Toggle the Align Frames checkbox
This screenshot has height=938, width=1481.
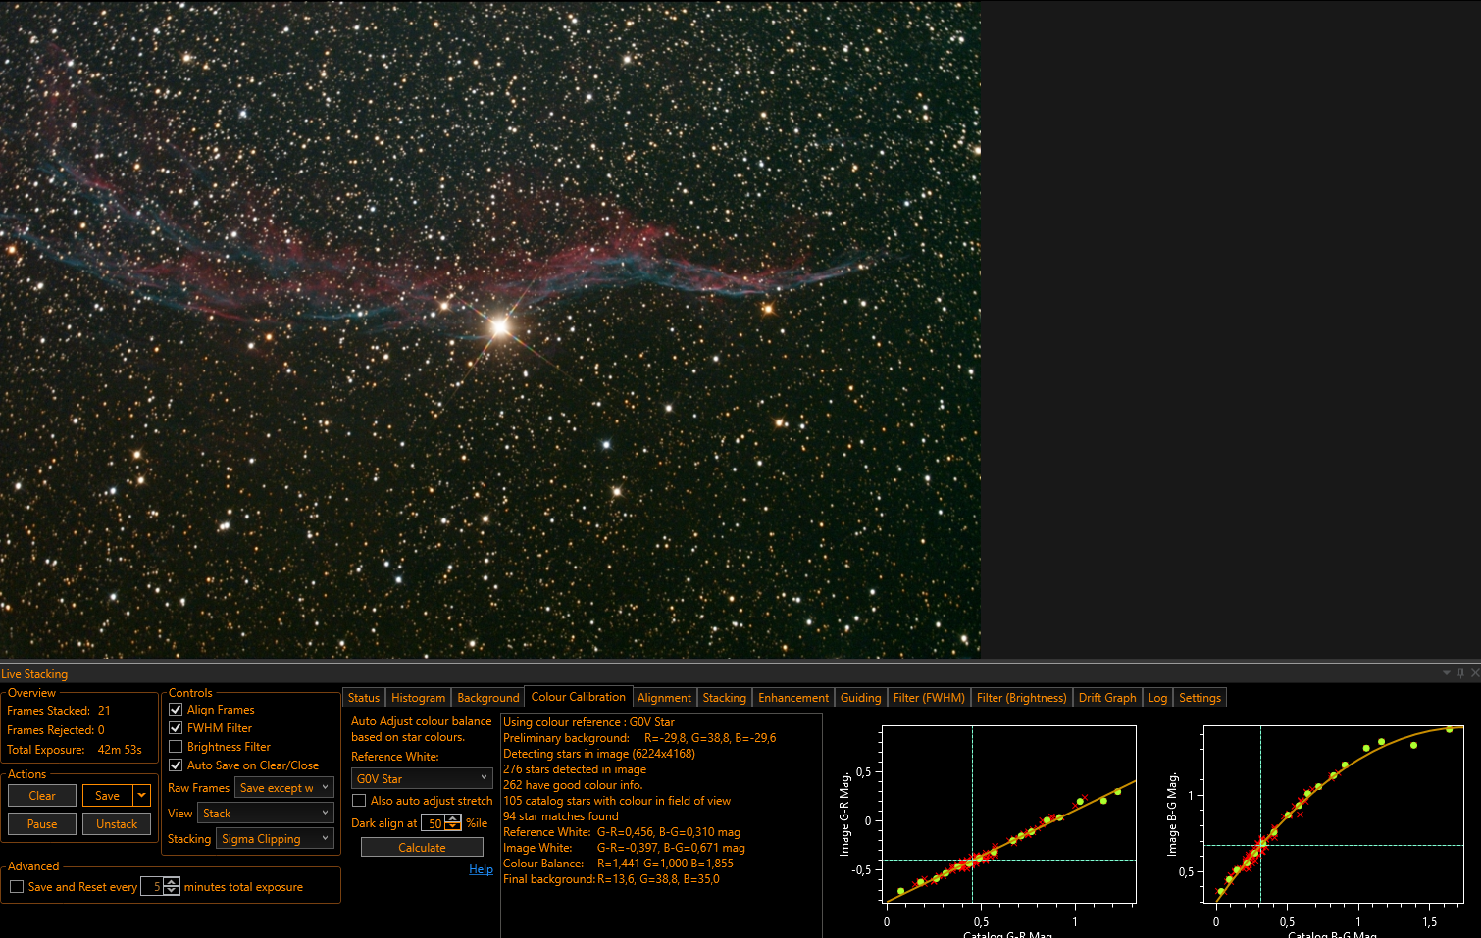[x=176, y=710]
